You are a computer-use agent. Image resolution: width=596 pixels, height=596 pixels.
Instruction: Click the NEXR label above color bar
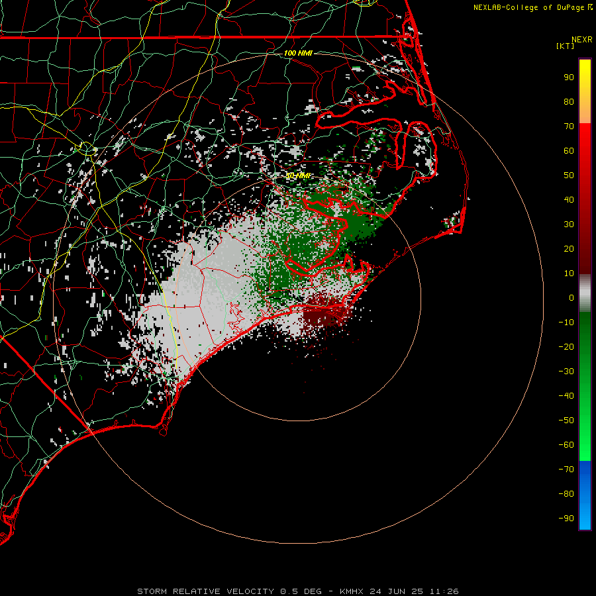tap(582, 40)
